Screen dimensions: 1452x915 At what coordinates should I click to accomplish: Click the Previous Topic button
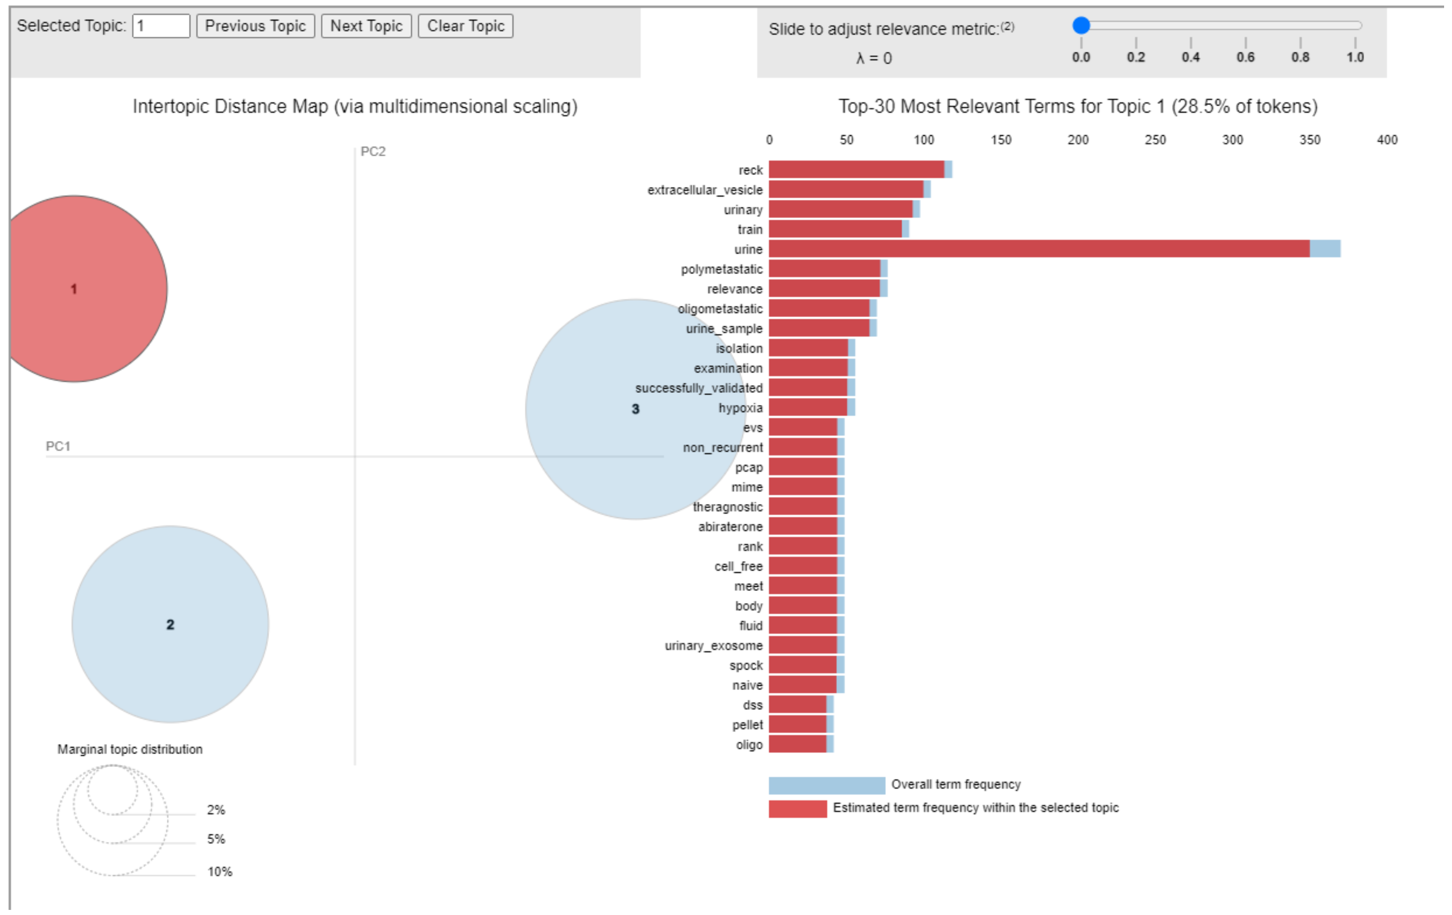255,26
